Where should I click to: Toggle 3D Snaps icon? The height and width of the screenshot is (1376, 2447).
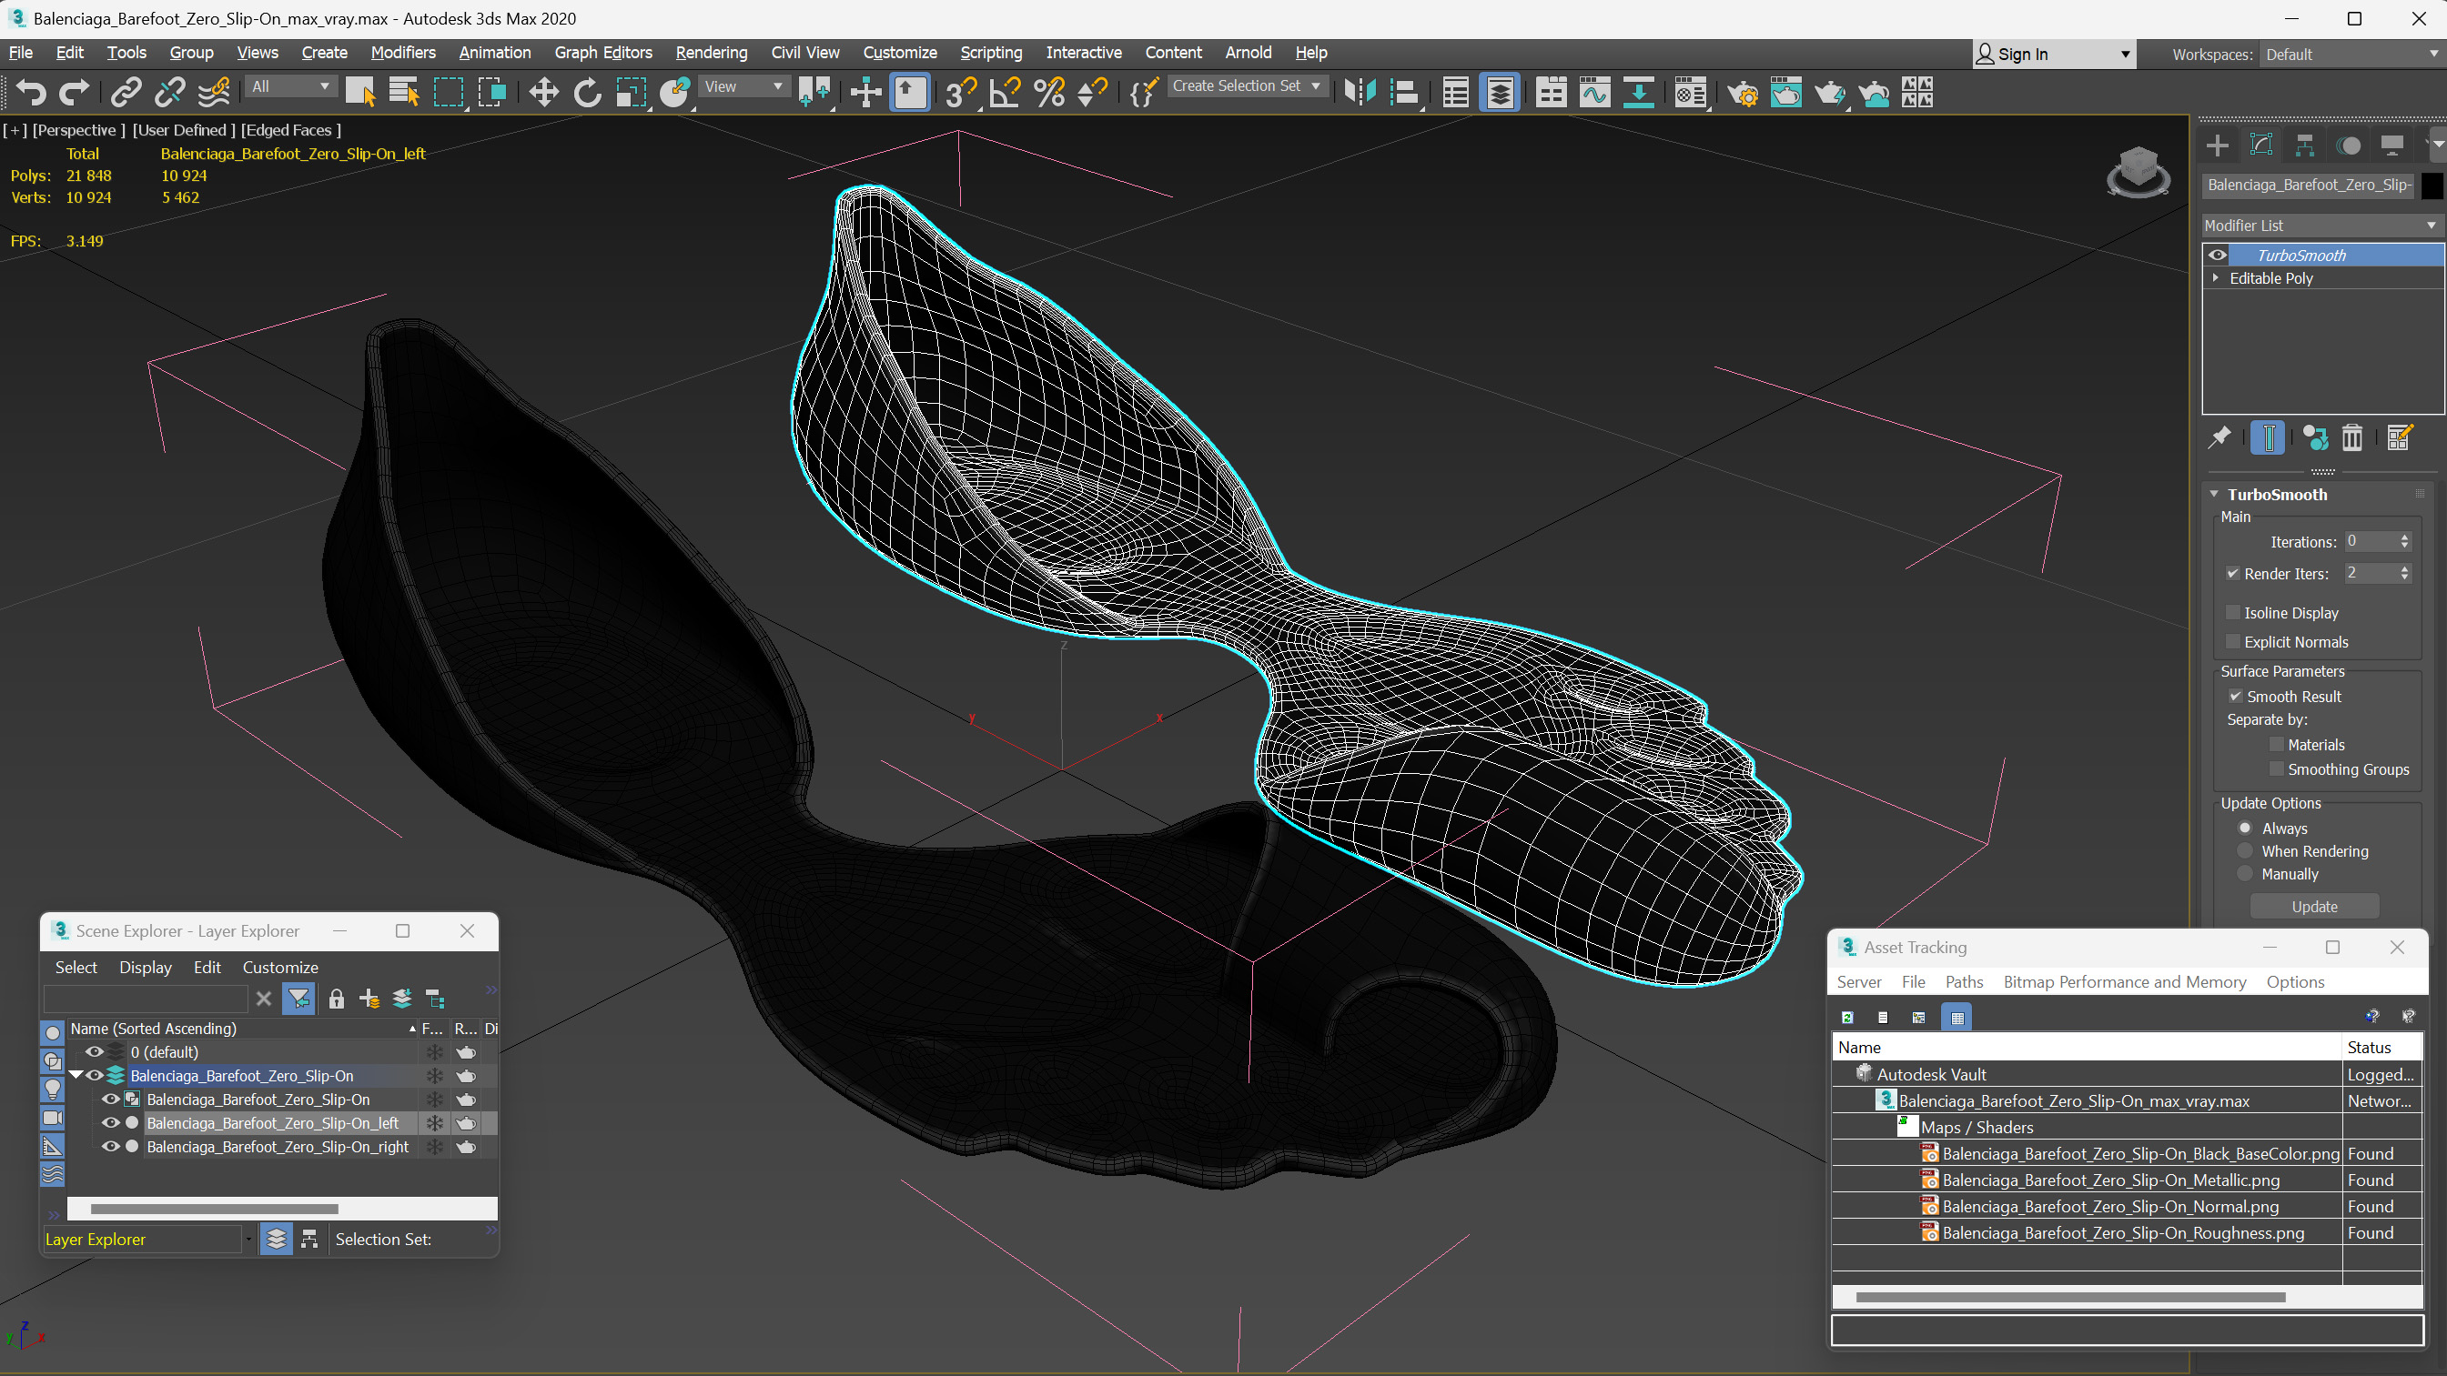pyautogui.click(x=960, y=92)
